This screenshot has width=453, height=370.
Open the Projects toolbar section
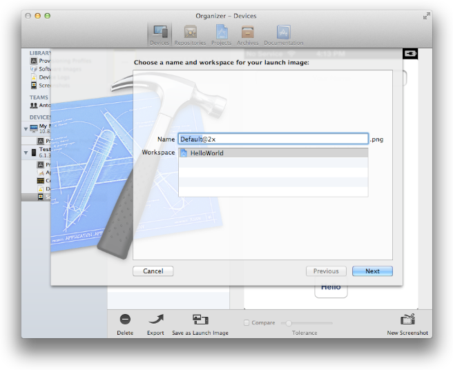[221, 34]
